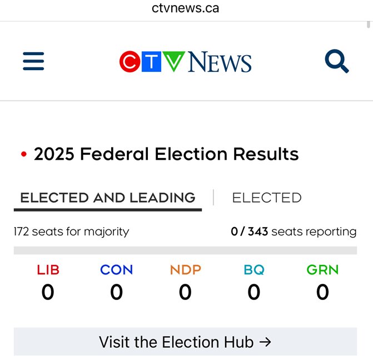The image size is (373, 364).
Task: Switch to the Elected tab
Action: 267,198
